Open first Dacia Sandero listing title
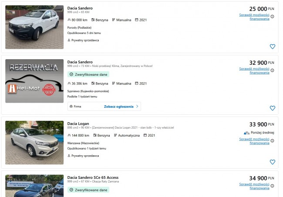The height and width of the screenshot is (197, 283). [x=80, y=8]
